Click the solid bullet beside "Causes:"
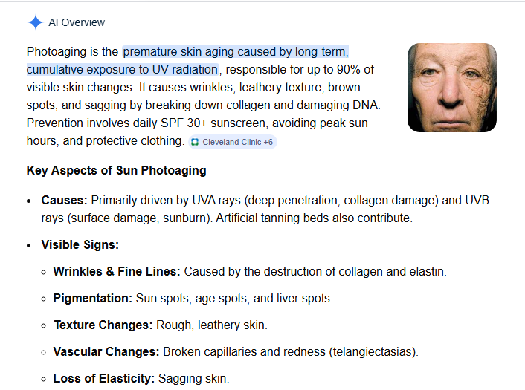 (29, 201)
